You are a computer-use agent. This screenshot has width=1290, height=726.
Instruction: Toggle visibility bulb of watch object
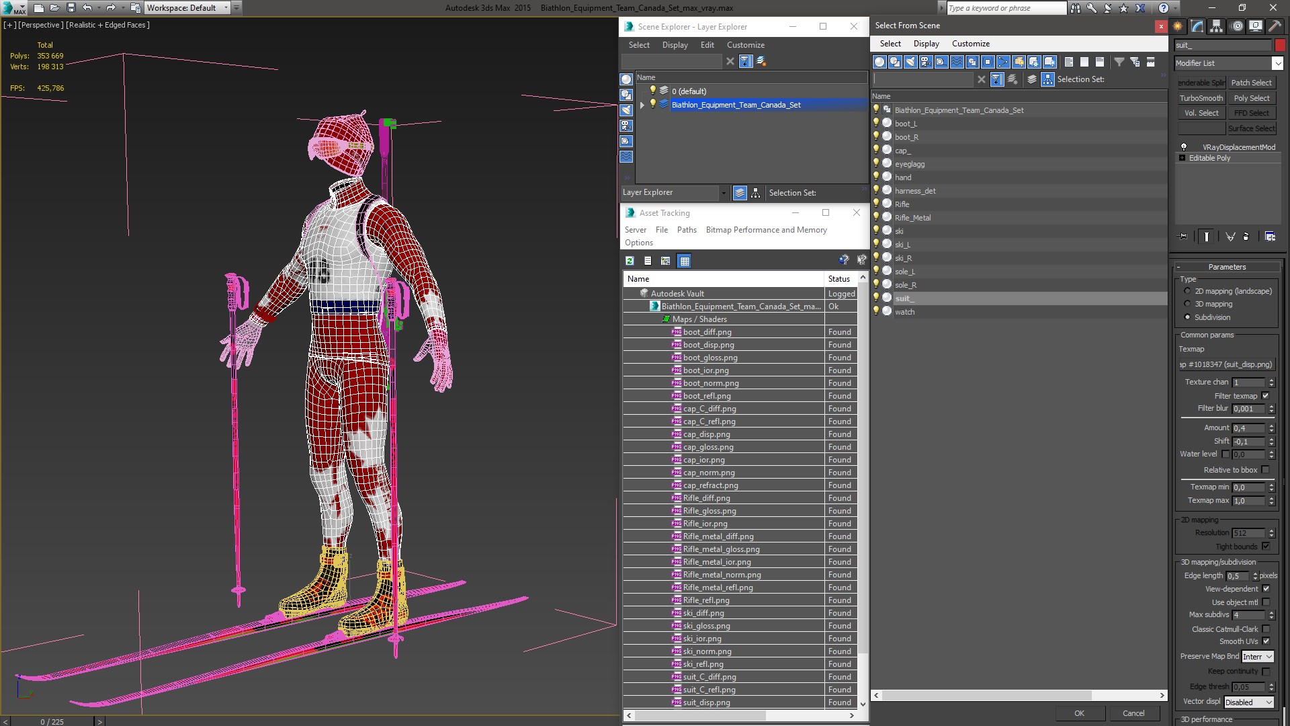pos(876,311)
